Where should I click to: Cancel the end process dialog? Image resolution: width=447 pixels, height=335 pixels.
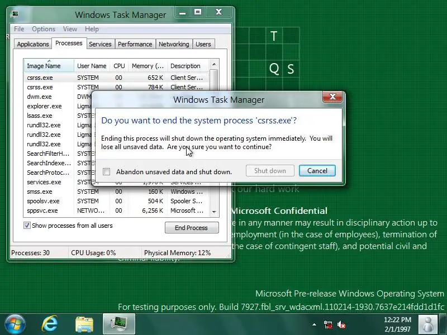317,171
